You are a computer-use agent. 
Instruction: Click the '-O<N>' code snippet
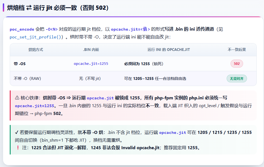click(x=52, y=29)
